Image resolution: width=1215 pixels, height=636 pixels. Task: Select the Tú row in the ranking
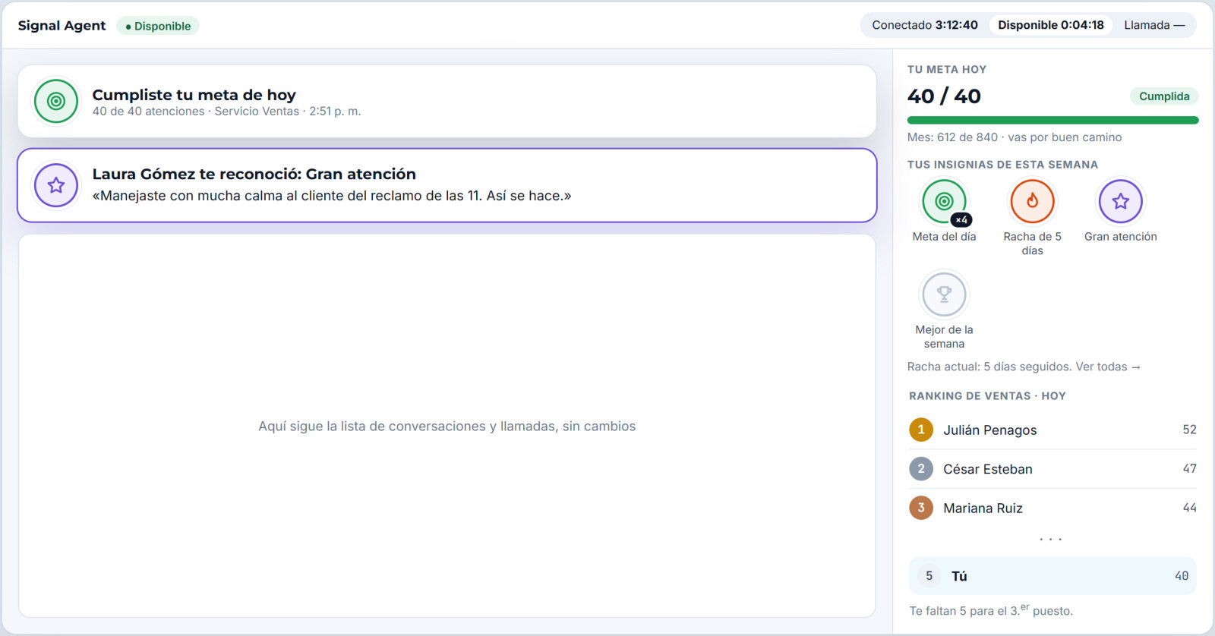[1052, 576]
